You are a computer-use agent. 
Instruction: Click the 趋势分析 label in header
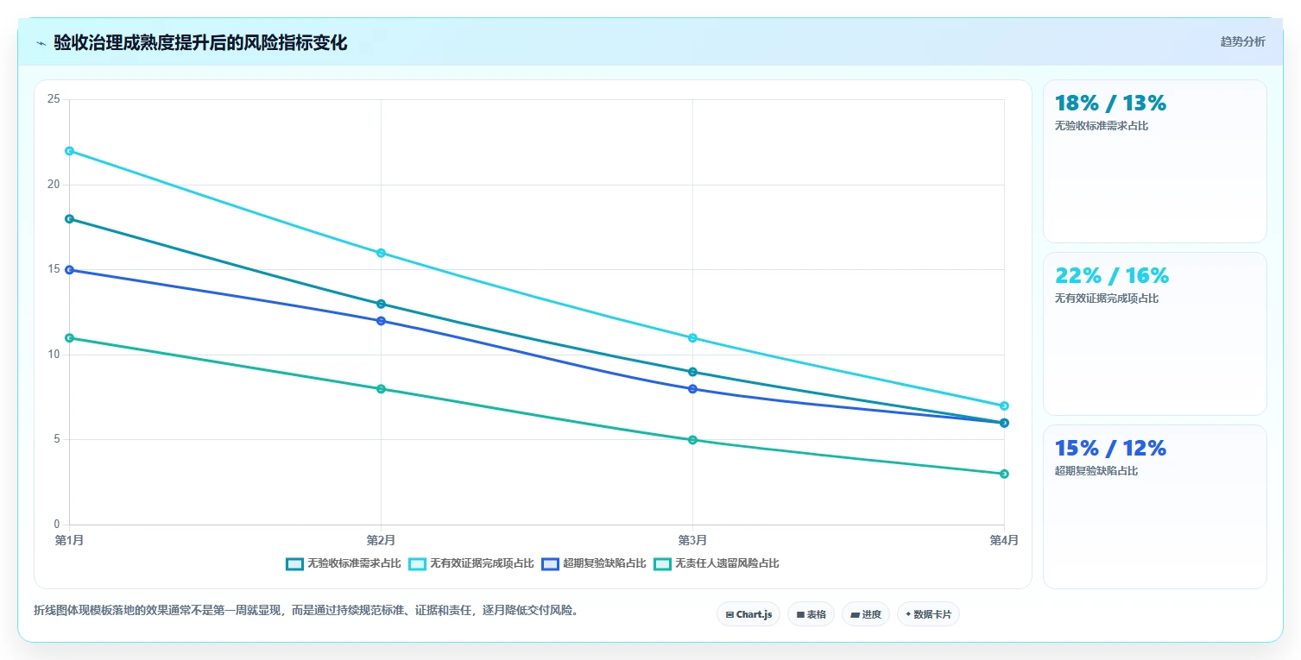[x=1242, y=42]
